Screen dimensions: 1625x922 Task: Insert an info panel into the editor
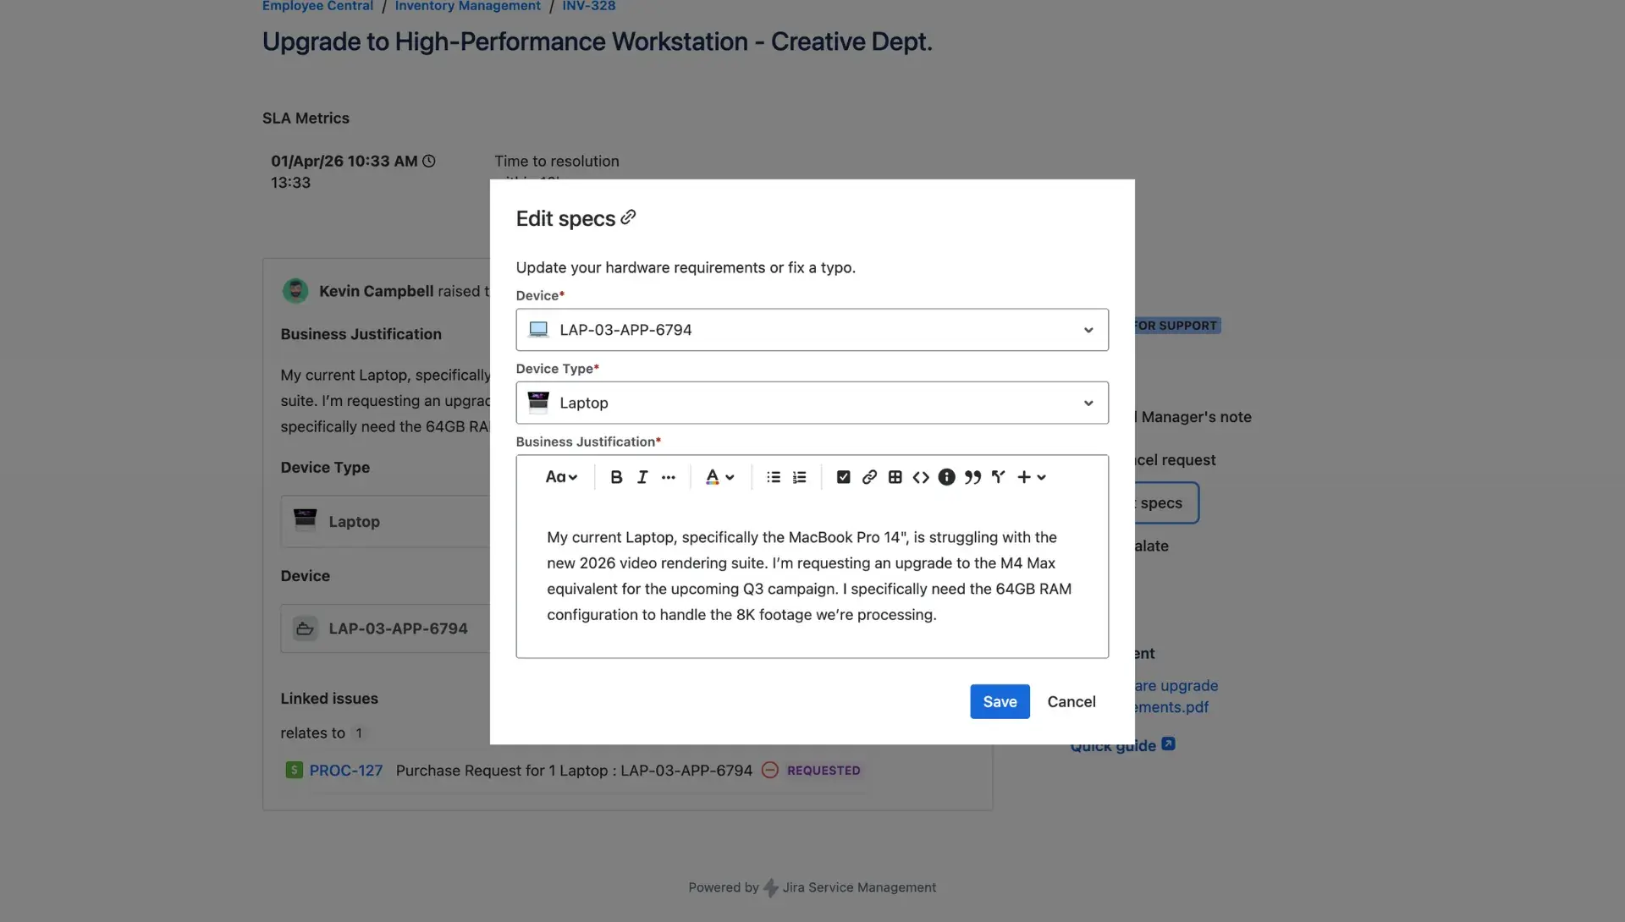tap(946, 476)
